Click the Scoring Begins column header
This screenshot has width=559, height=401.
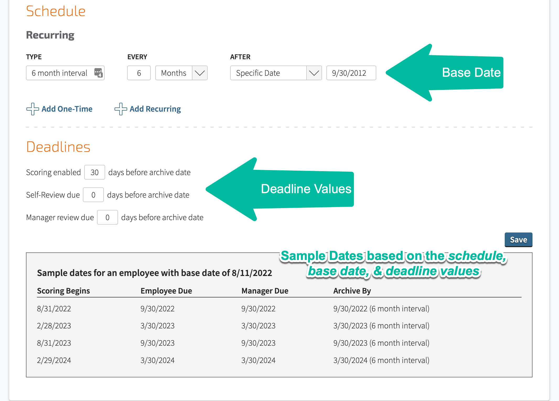click(63, 291)
